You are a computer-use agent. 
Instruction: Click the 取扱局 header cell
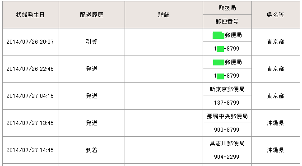(x=227, y=8)
